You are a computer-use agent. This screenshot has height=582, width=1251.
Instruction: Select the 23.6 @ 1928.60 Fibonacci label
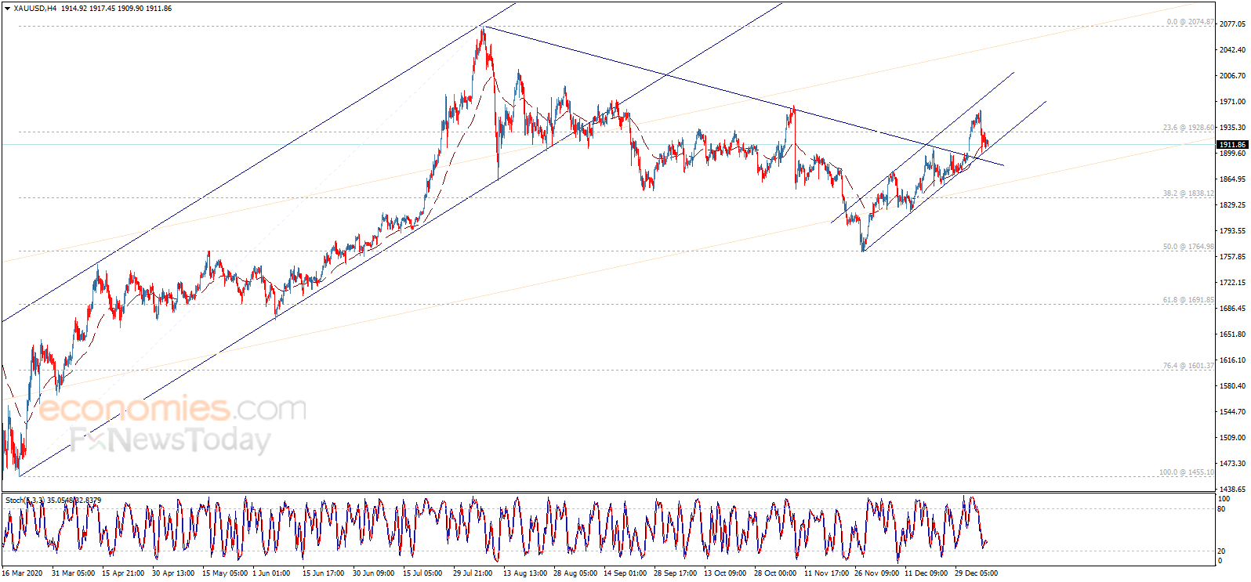(1188, 128)
